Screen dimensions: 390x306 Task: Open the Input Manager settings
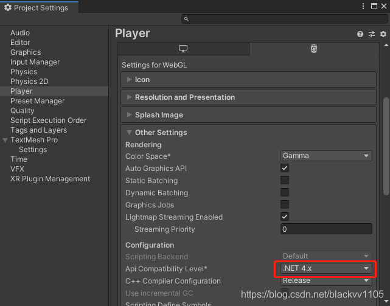click(35, 62)
